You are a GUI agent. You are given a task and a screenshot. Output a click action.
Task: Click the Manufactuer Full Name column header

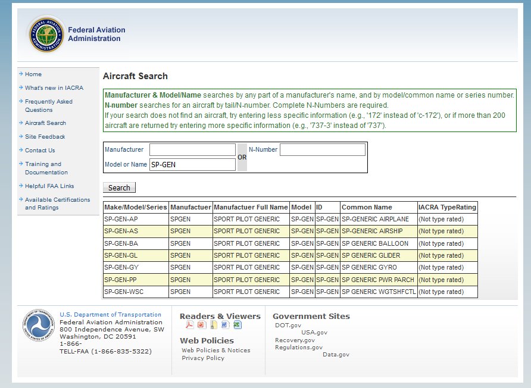click(x=251, y=207)
